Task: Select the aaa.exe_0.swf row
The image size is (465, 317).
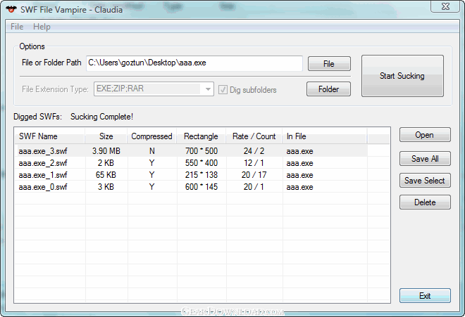Action: pyautogui.click(x=191, y=187)
